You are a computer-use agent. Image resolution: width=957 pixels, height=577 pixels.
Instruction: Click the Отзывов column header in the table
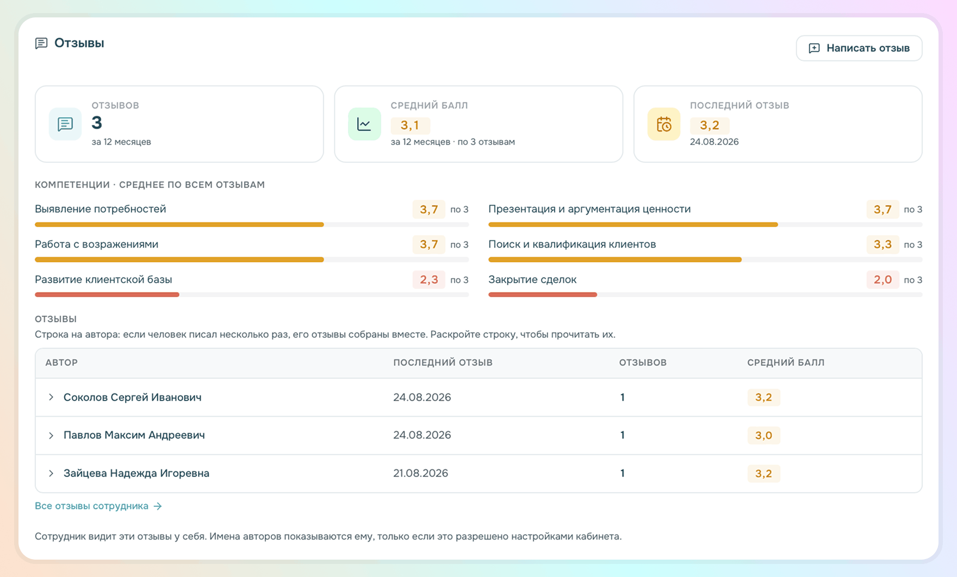point(643,362)
